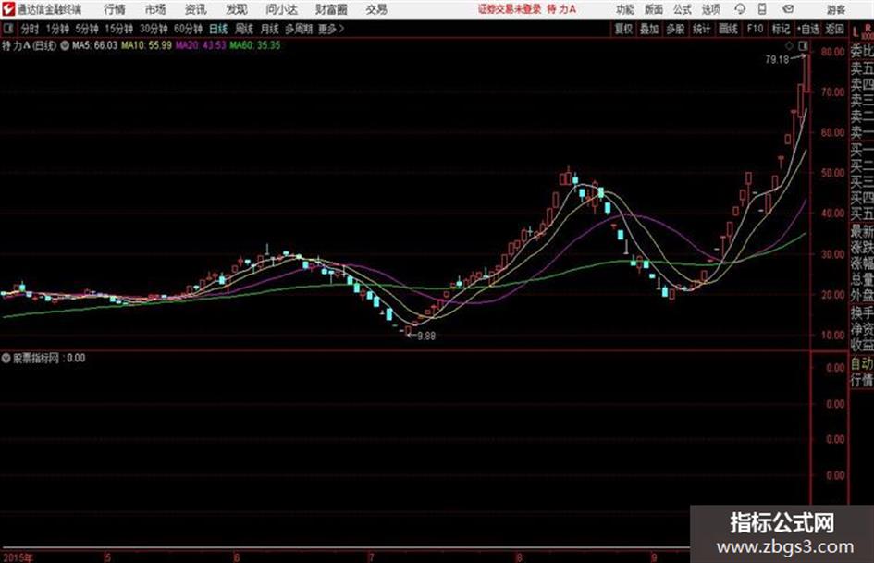Switch to 15分钟 period
The image size is (874, 563).
[119, 29]
